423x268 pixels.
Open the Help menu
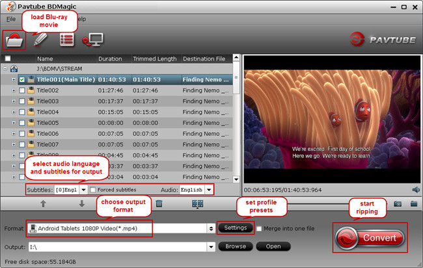[x=82, y=19]
